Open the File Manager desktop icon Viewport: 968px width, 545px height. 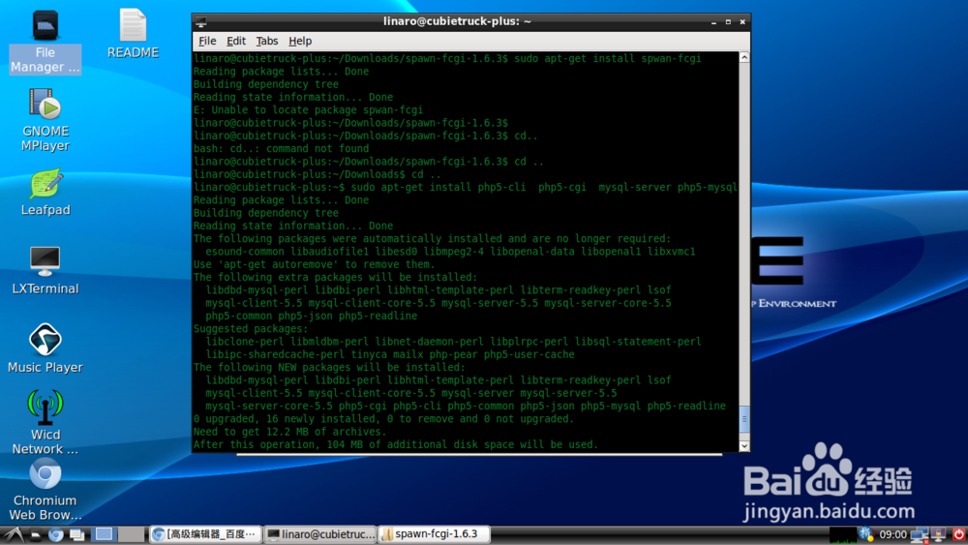coord(45,42)
